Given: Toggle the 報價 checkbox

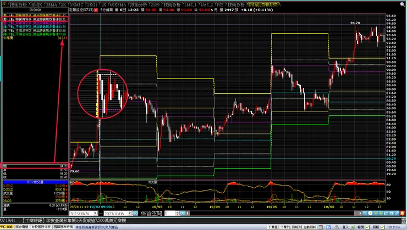Looking at the screenshot, I should point(367,227).
